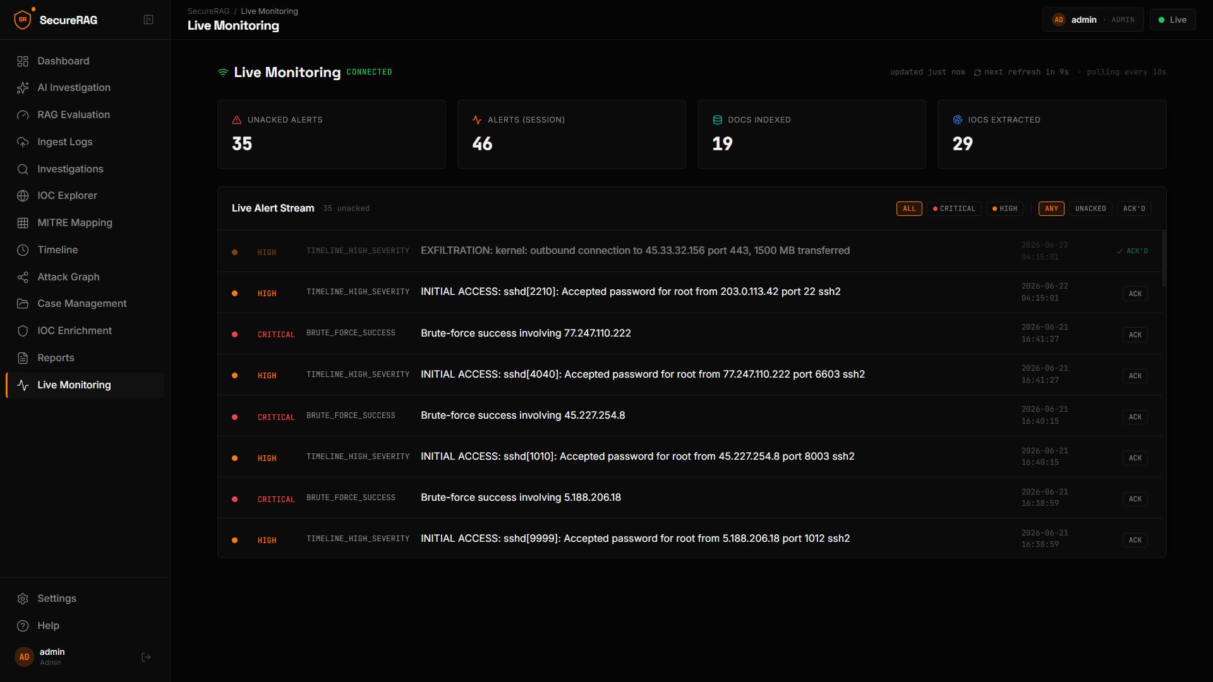The image size is (1213, 682).
Task: Open the Dashboard page
Action: click(85, 61)
